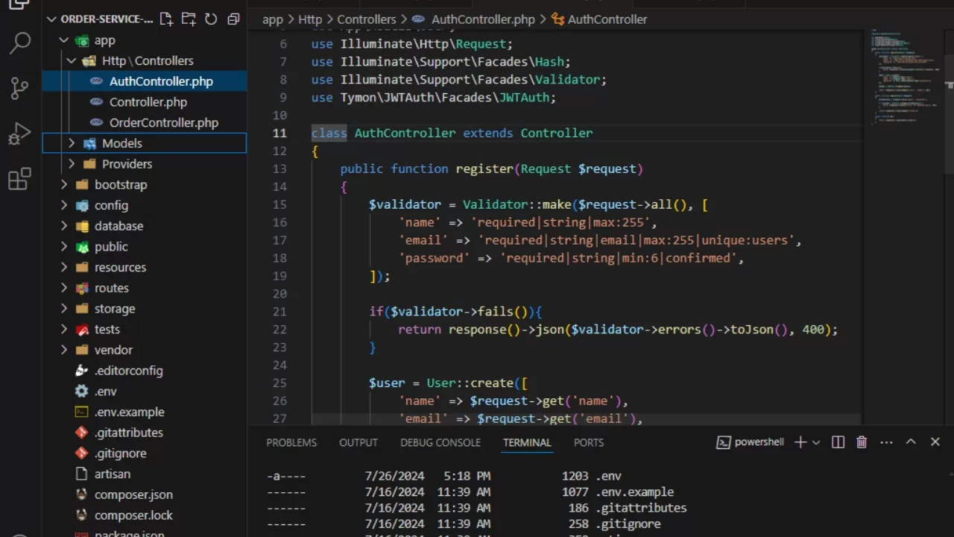Screen dimensions: 954x537
Task: Open composer.json file
Action: [145, 494]
